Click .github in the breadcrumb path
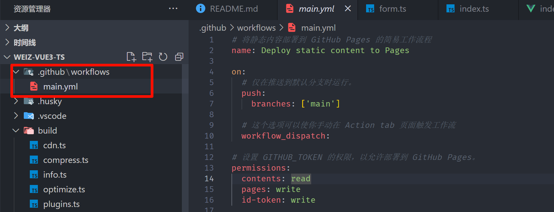 tap(213, 28)
